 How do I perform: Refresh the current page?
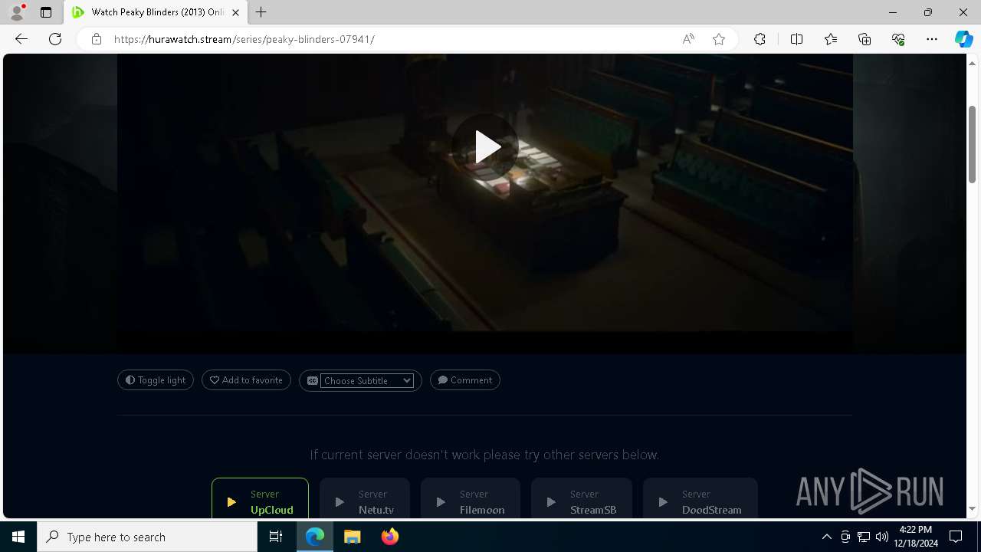pos(55,39)
